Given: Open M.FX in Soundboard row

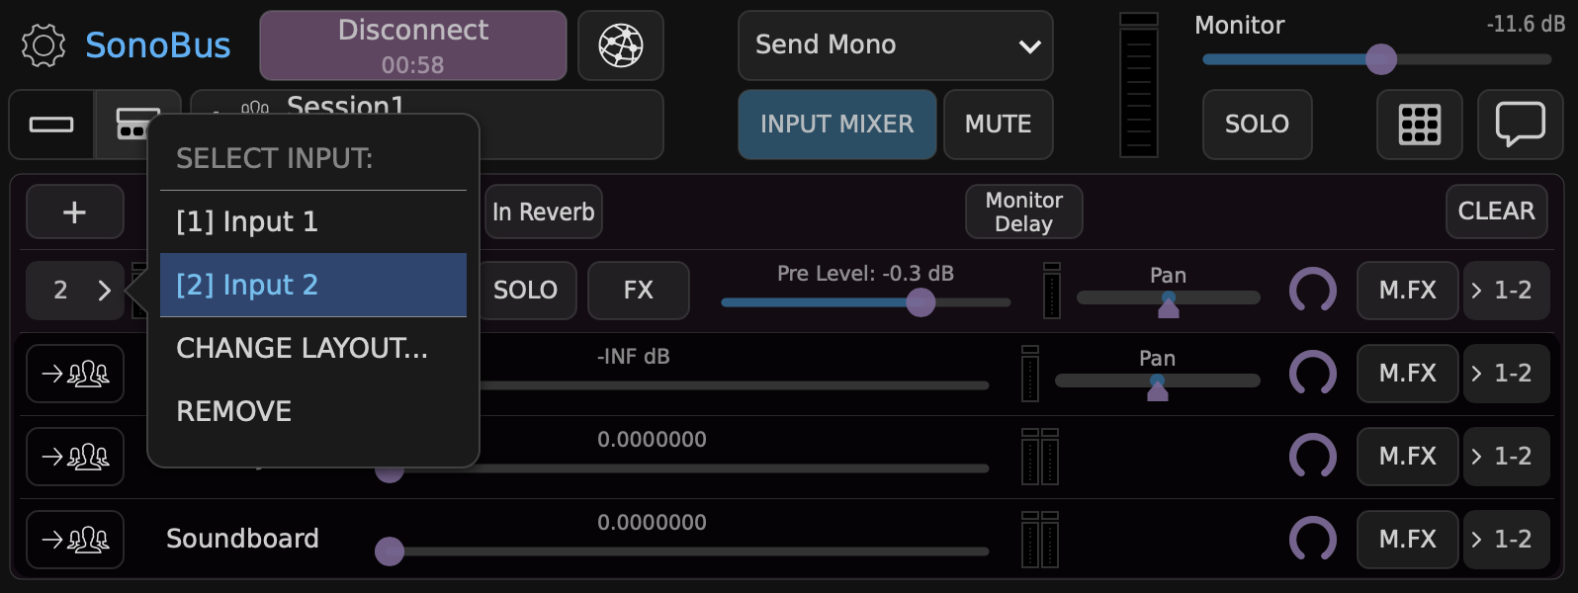Looking at the screenshot, I should tap(1408, 540).
